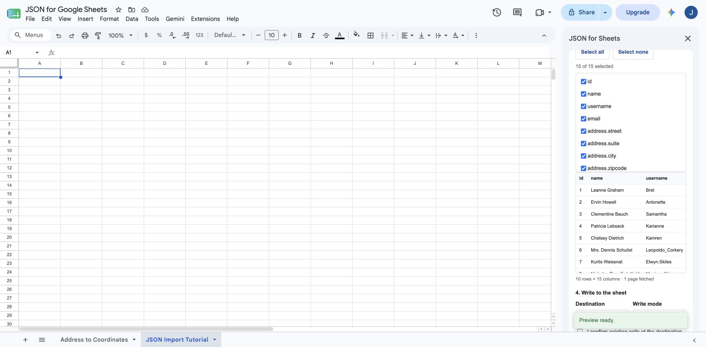Open the comments panel icon
The height and width of the screenshot is (347, 706).
coord(517,12)
